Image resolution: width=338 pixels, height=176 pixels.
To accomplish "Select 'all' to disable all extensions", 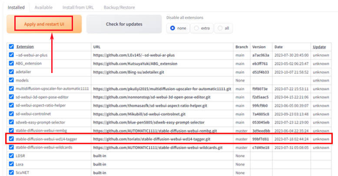I will (220, 28).
